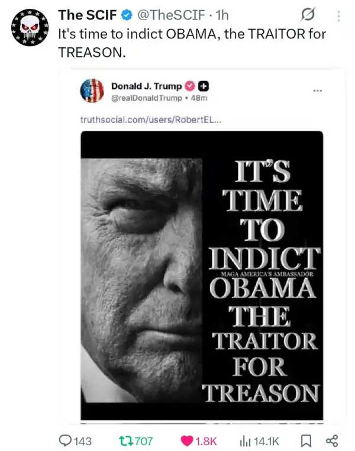Viewport: 355px width, 451px height.
Task: View post analytics bar chart icon
Action: [x=245, y=441]
